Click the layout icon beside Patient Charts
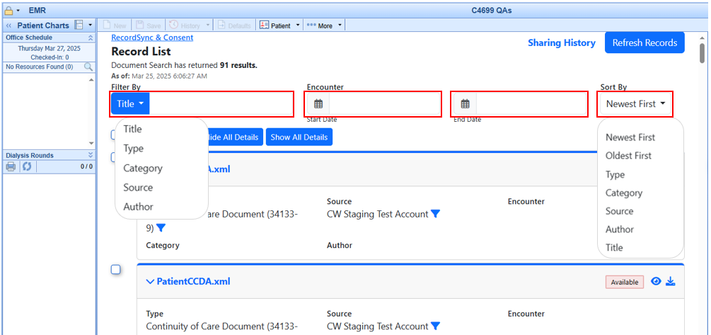The width and height of the screenshot is (711, 335). click(79, 25)
